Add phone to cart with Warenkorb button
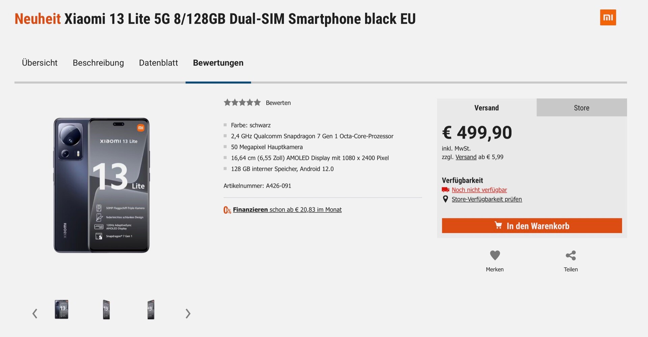The image size is (648, 337). click(532, 226)
